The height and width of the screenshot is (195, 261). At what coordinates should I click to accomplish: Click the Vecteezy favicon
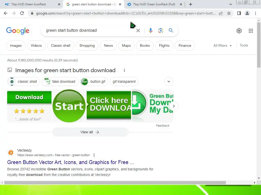11,153
